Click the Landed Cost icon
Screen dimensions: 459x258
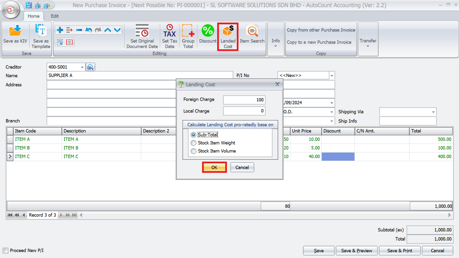[228, 37]
